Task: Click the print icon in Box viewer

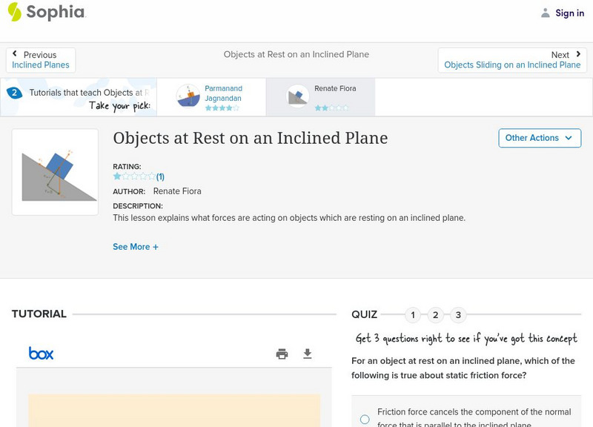Action: (282, 354)
